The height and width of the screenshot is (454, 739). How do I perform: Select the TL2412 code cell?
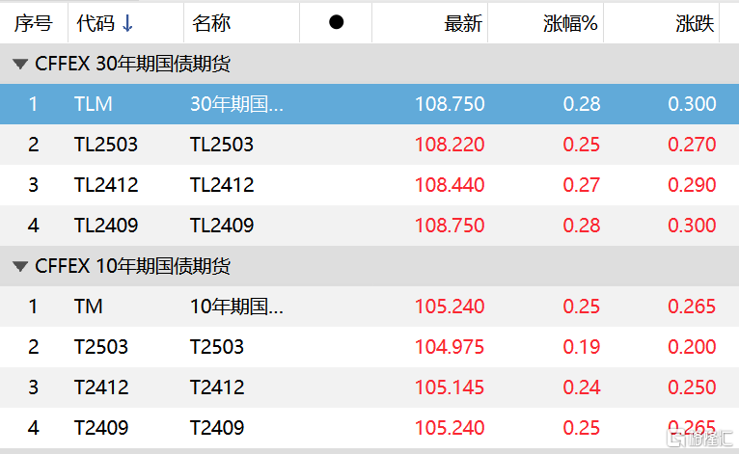[x=106, y=185]
